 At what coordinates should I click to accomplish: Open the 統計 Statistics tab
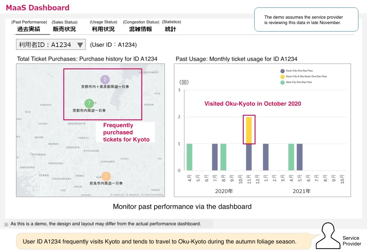[171, 29]
